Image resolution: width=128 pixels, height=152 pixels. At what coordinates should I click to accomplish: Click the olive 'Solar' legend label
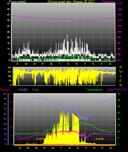tap(36, 90)
